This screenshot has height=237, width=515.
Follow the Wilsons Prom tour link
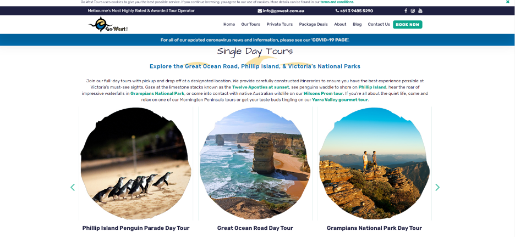[323, 93]
